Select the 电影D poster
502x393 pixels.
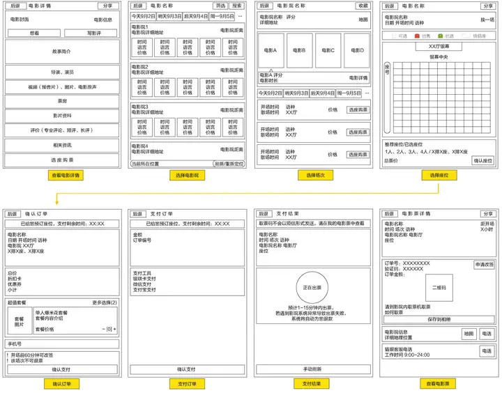pyautogui.click(x=357, y=50)
